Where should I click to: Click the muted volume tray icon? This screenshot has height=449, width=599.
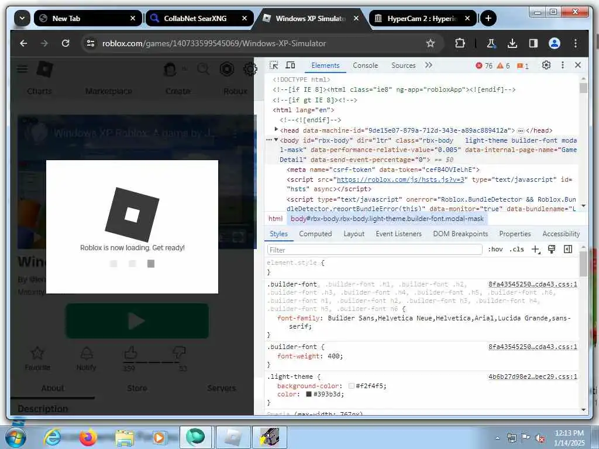click(540, 438)
